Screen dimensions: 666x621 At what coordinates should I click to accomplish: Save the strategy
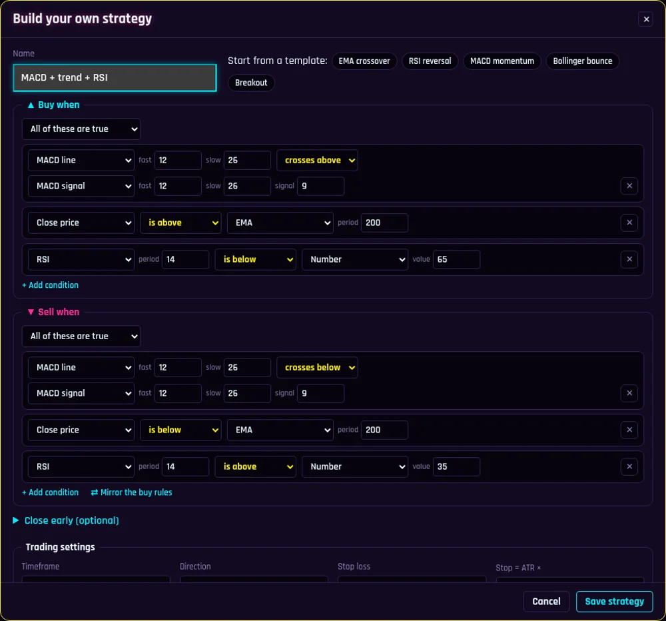614,602
